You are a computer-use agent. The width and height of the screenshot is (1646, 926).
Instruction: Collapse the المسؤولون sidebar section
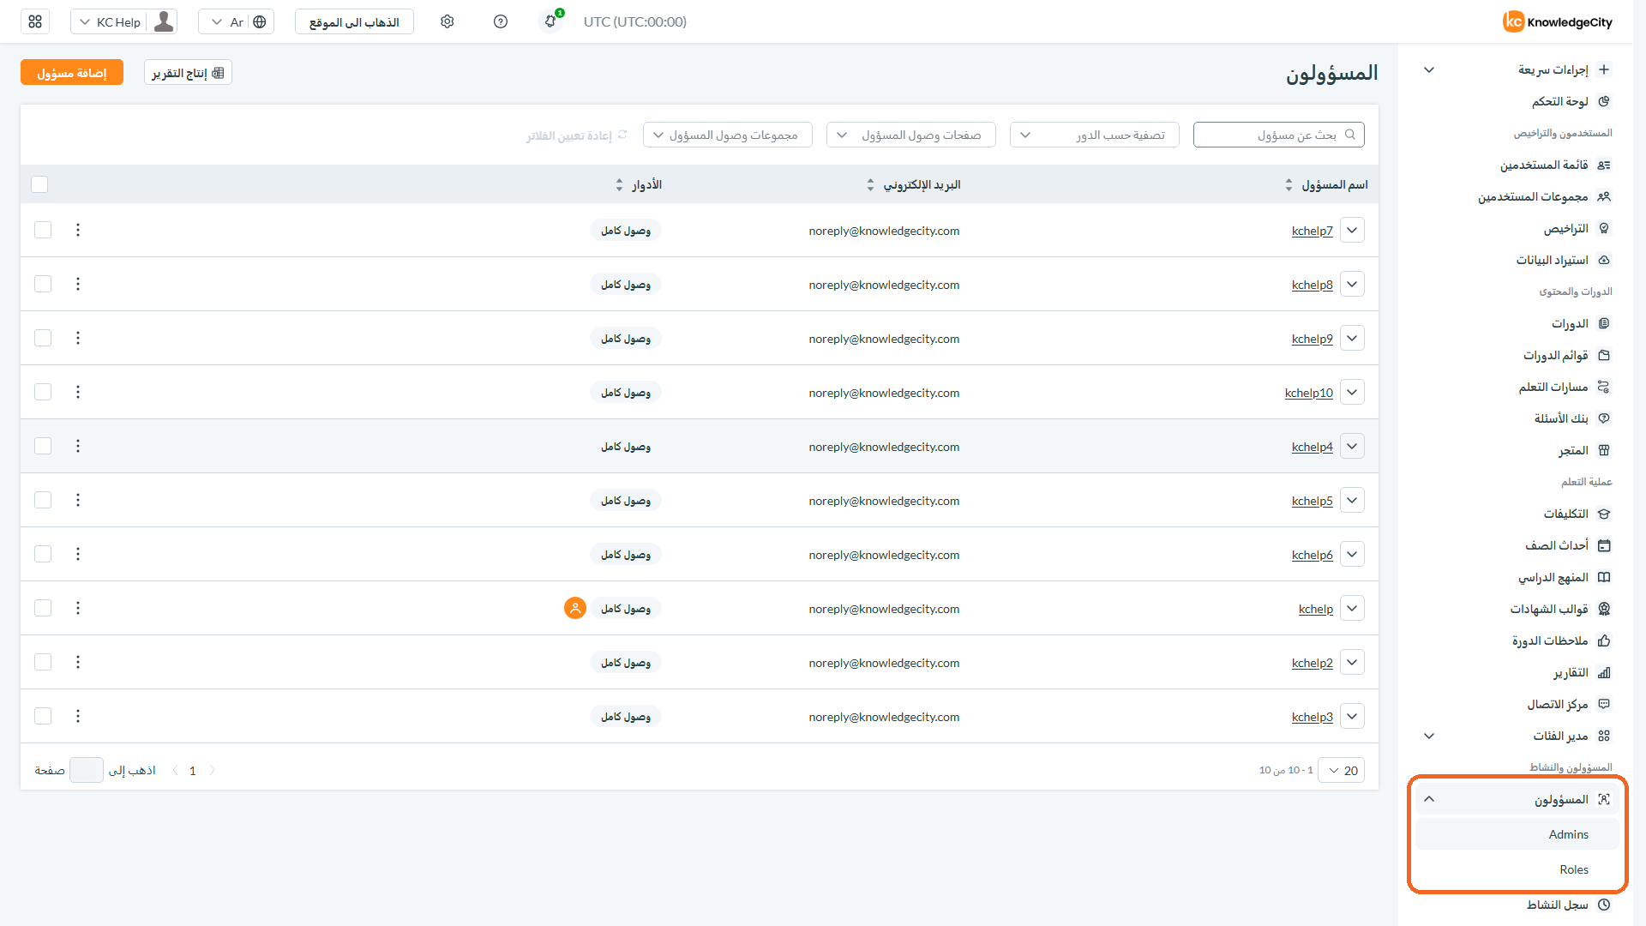[1429, 799]
